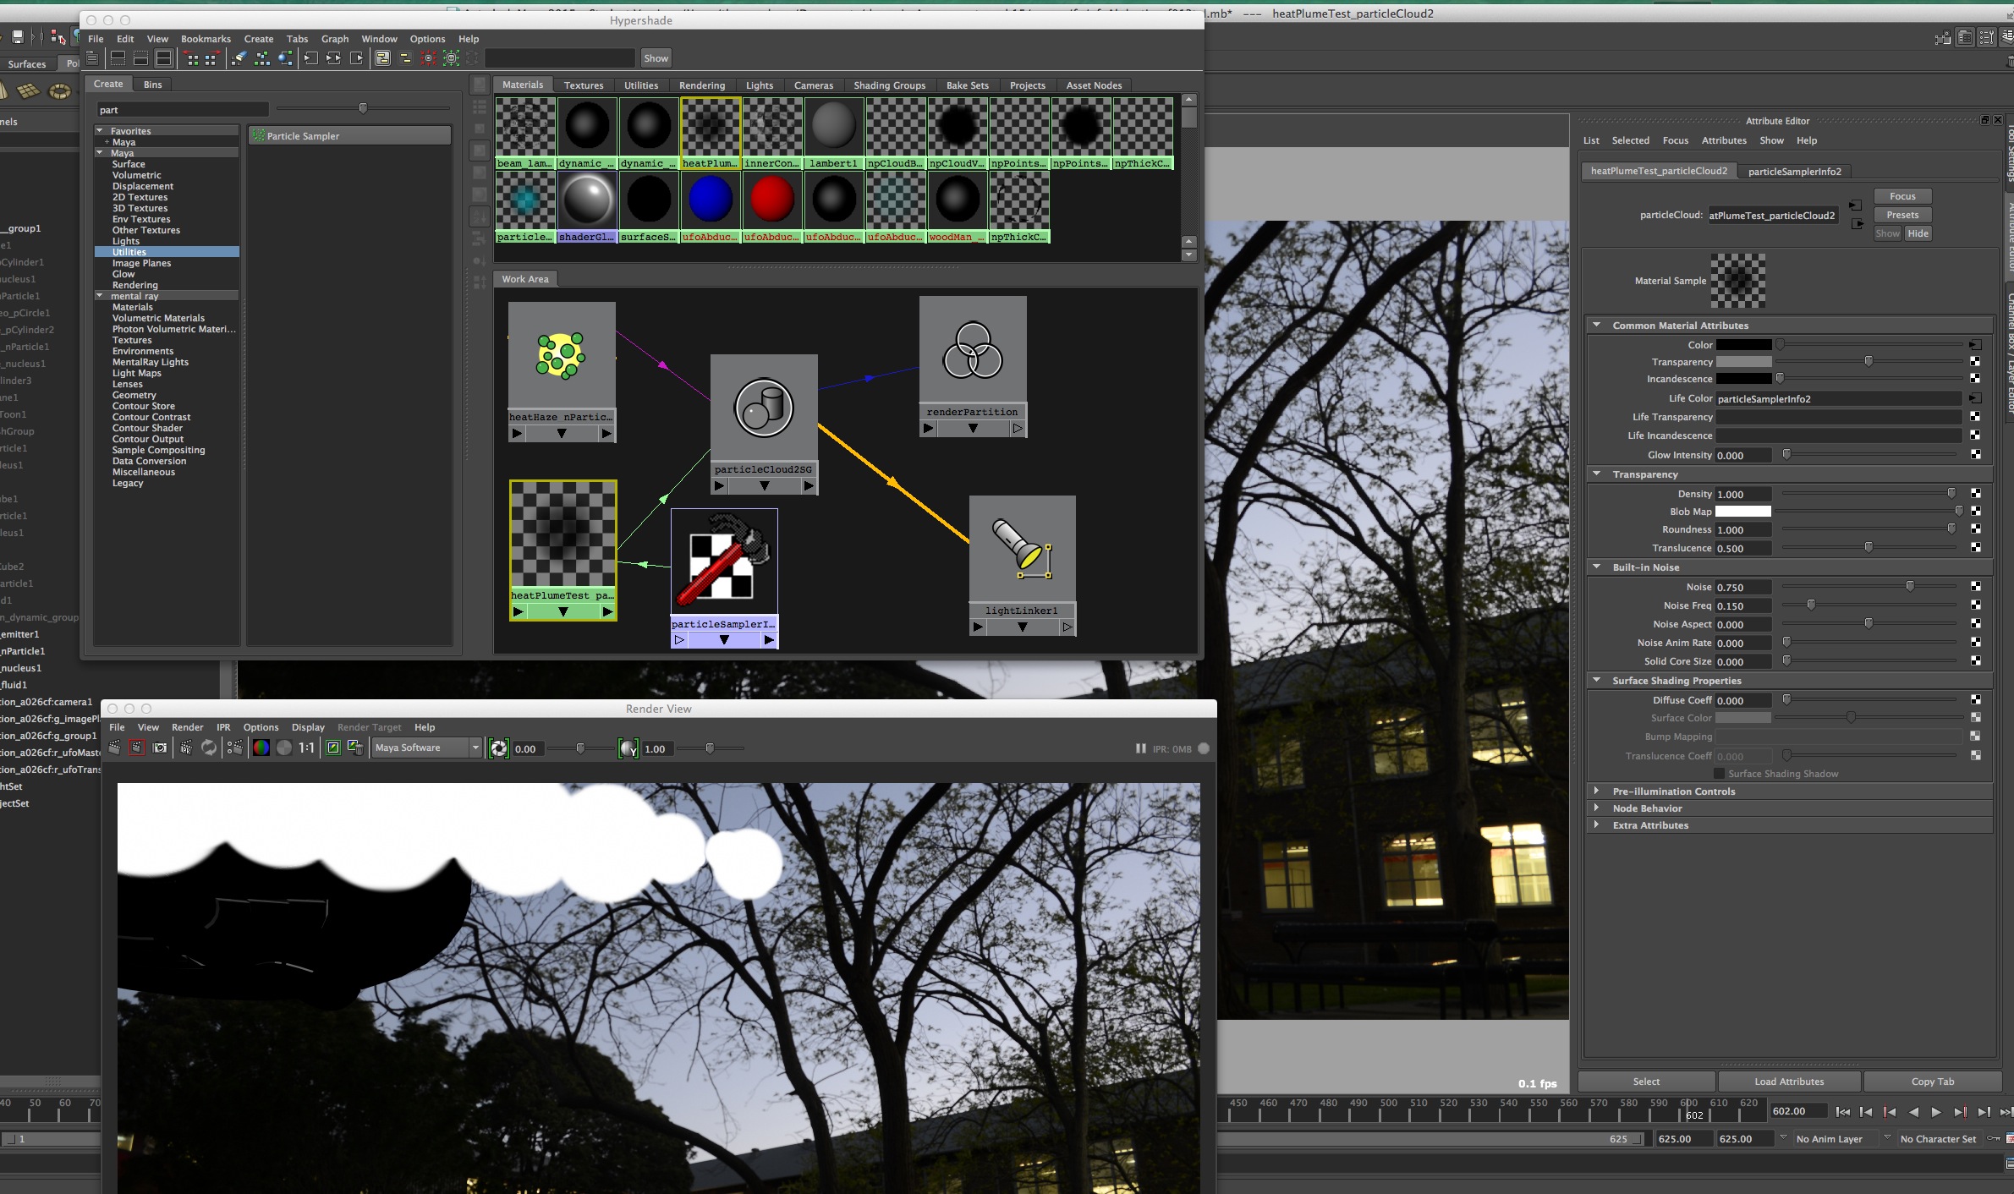Click the Presets button in Attribute Editor
This screenshot has height=1194, width=2014.
tap(1902, 215)
